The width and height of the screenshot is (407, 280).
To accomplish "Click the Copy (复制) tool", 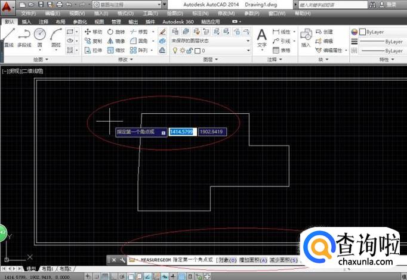I will (x=93, y=41).
